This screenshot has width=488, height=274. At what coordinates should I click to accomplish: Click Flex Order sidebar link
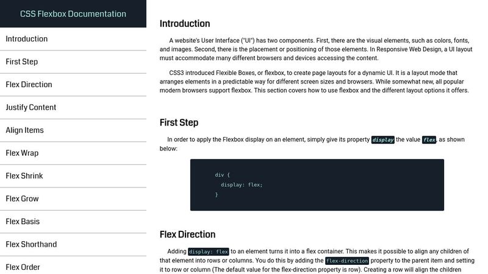73,267
